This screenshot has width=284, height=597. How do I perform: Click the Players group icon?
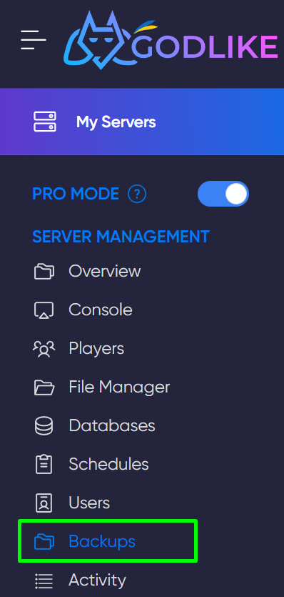[44, 349]
